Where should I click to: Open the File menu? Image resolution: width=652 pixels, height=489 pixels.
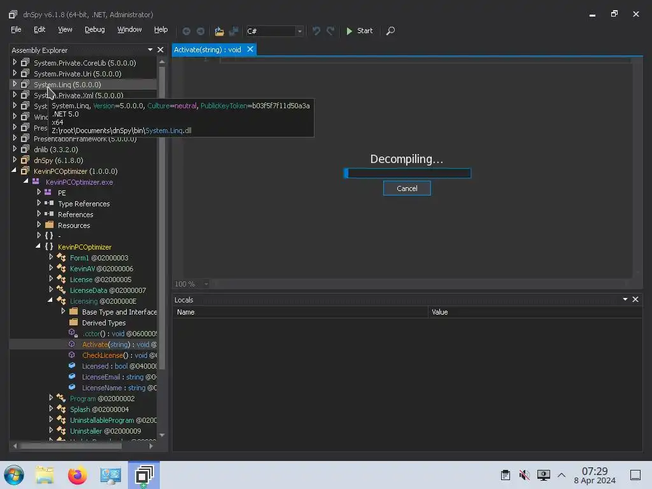click(16, 29)
